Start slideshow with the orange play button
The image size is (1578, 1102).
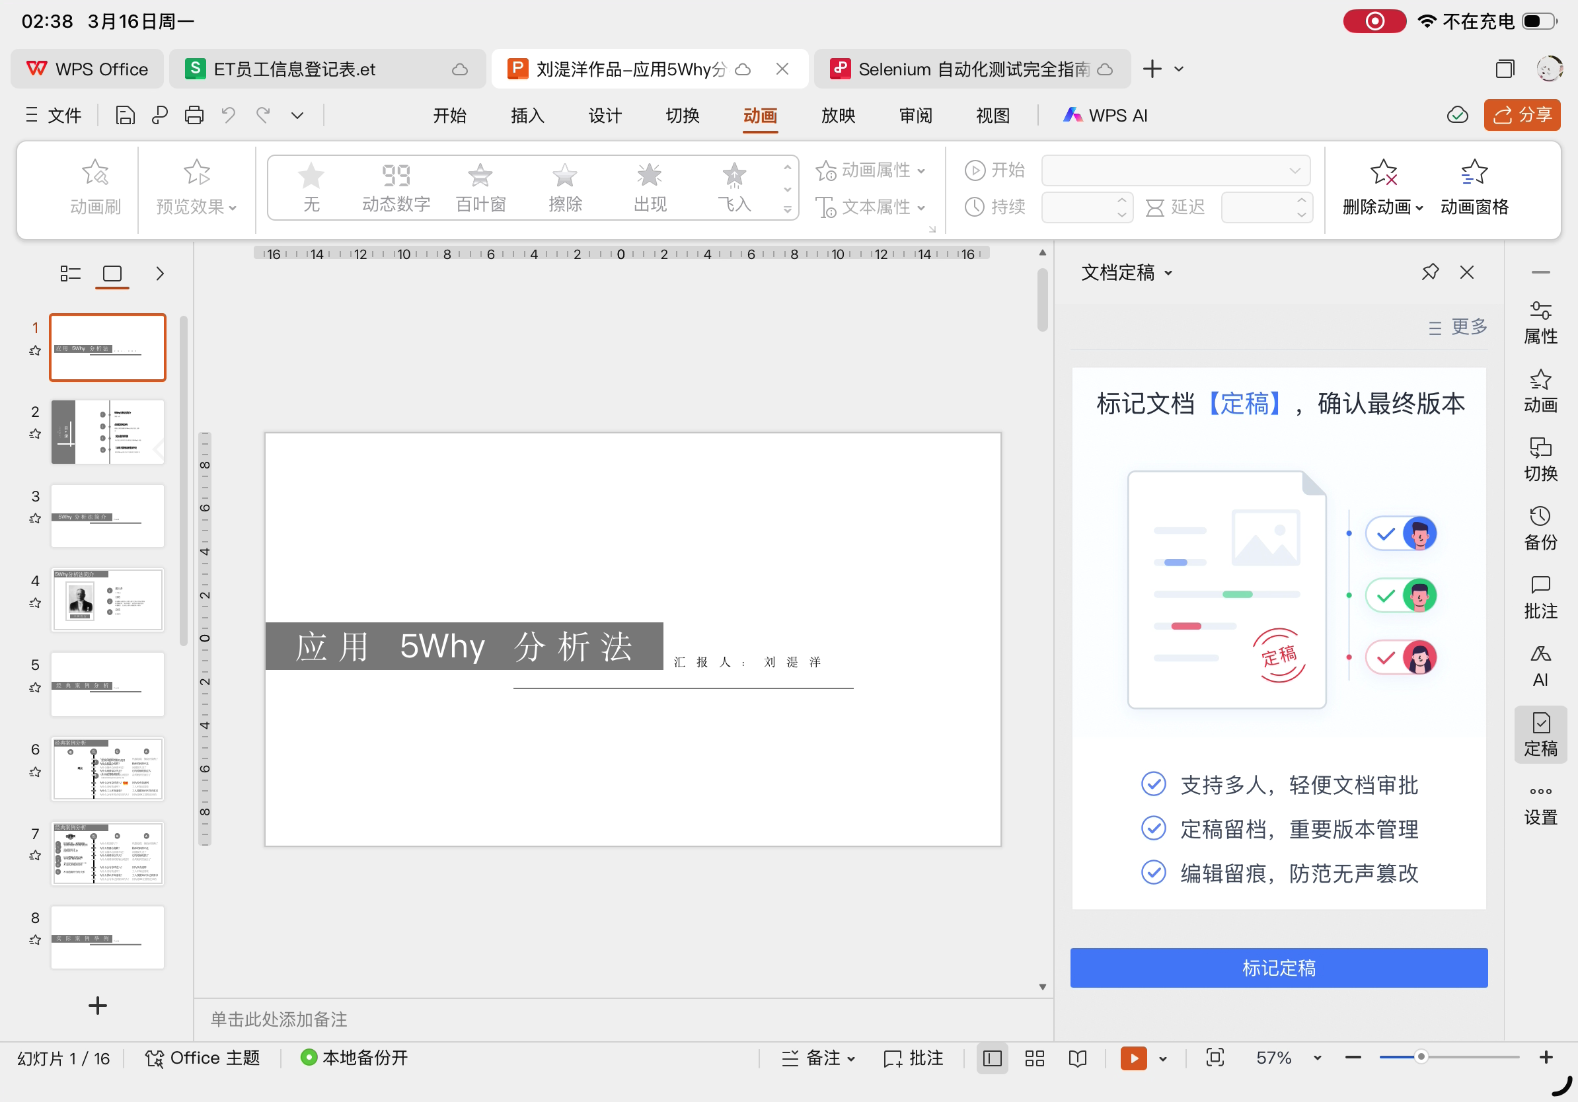(1133, 1057)
